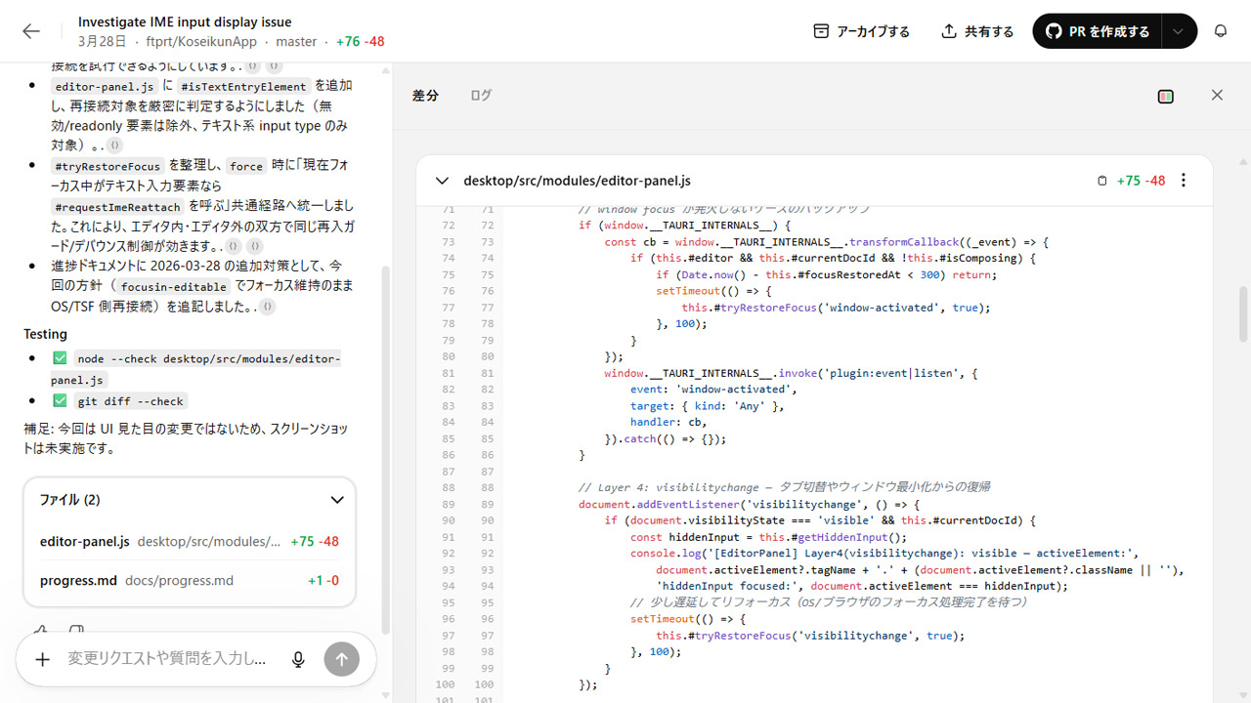Image resolution: width=1251 pixels, height=703 pixels.
Task: Toggle the node --check test checkmark
Action: point(59,357)
